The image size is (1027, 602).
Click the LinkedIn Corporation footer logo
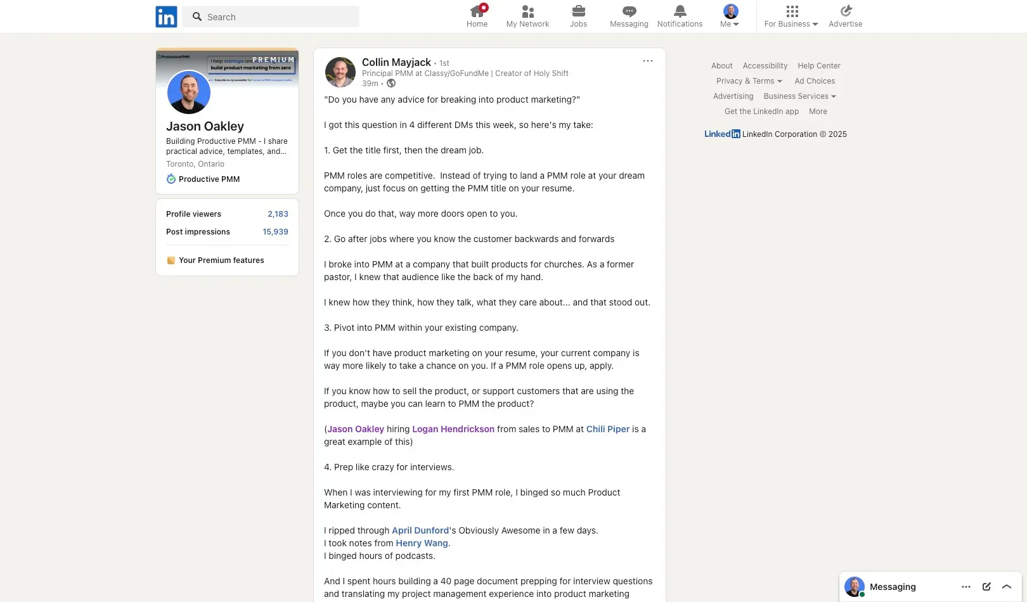point(722,134)
